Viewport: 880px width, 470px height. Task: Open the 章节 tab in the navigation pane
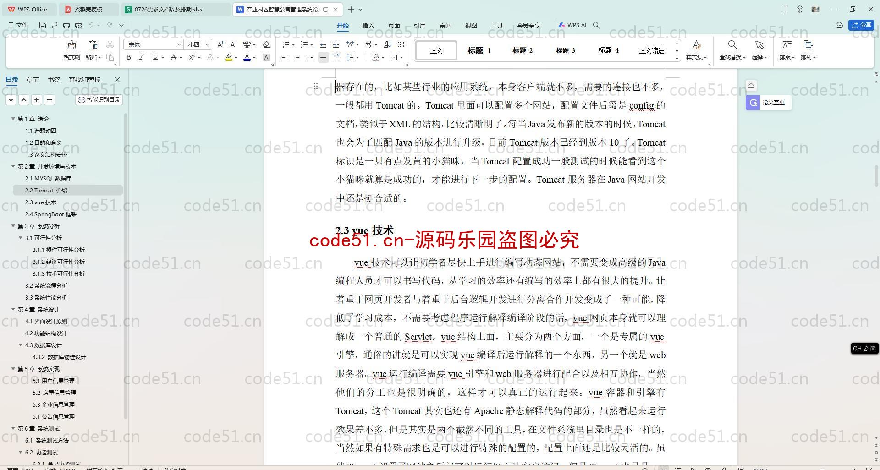coord(33,79)
